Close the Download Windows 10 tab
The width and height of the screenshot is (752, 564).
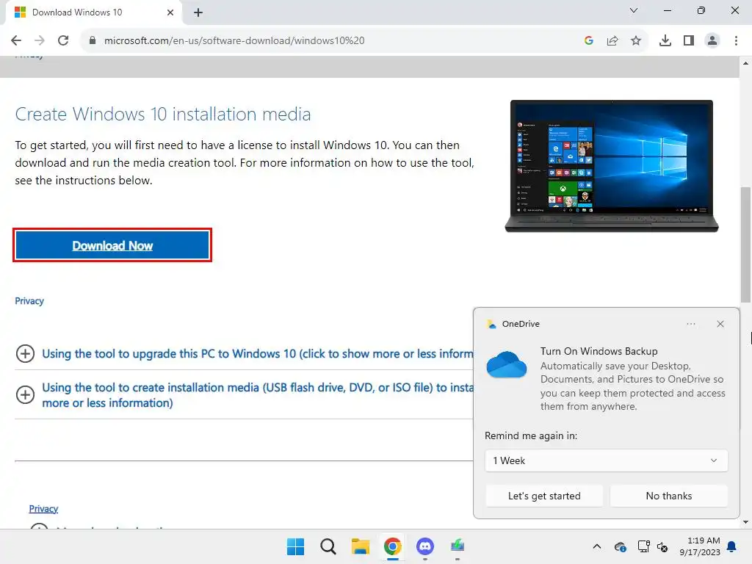[170, 12]
